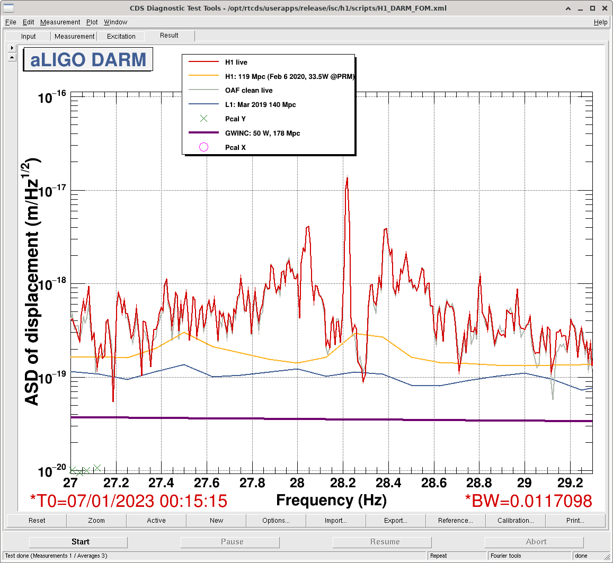Open the window menu icon in title bar

(x=8, y=8)
